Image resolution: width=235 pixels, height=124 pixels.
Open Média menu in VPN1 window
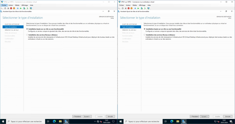135,5
